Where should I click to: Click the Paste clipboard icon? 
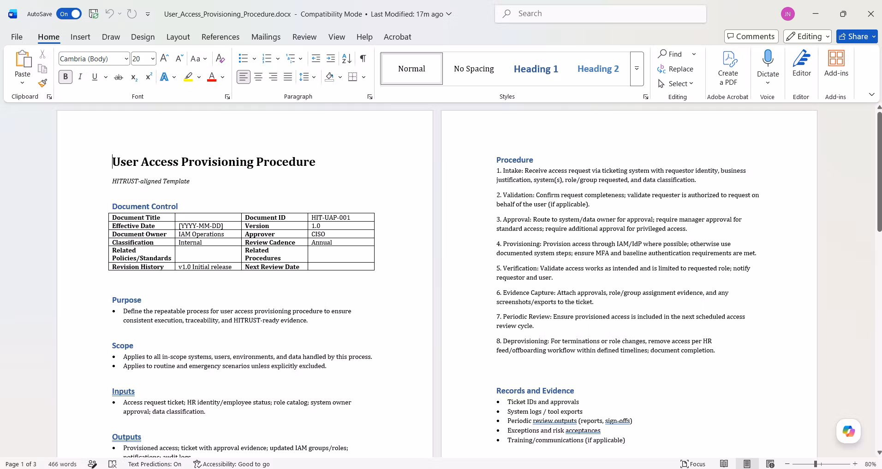[23, 59]
